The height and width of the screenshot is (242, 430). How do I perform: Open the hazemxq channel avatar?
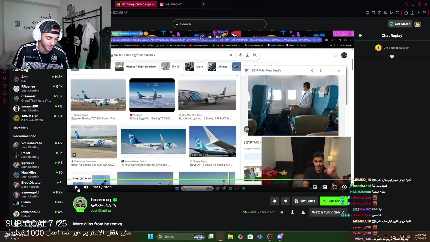tap(80, 204)
